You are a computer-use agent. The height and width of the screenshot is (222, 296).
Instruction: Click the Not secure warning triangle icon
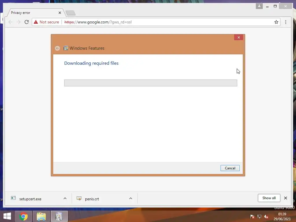[36, 22]
